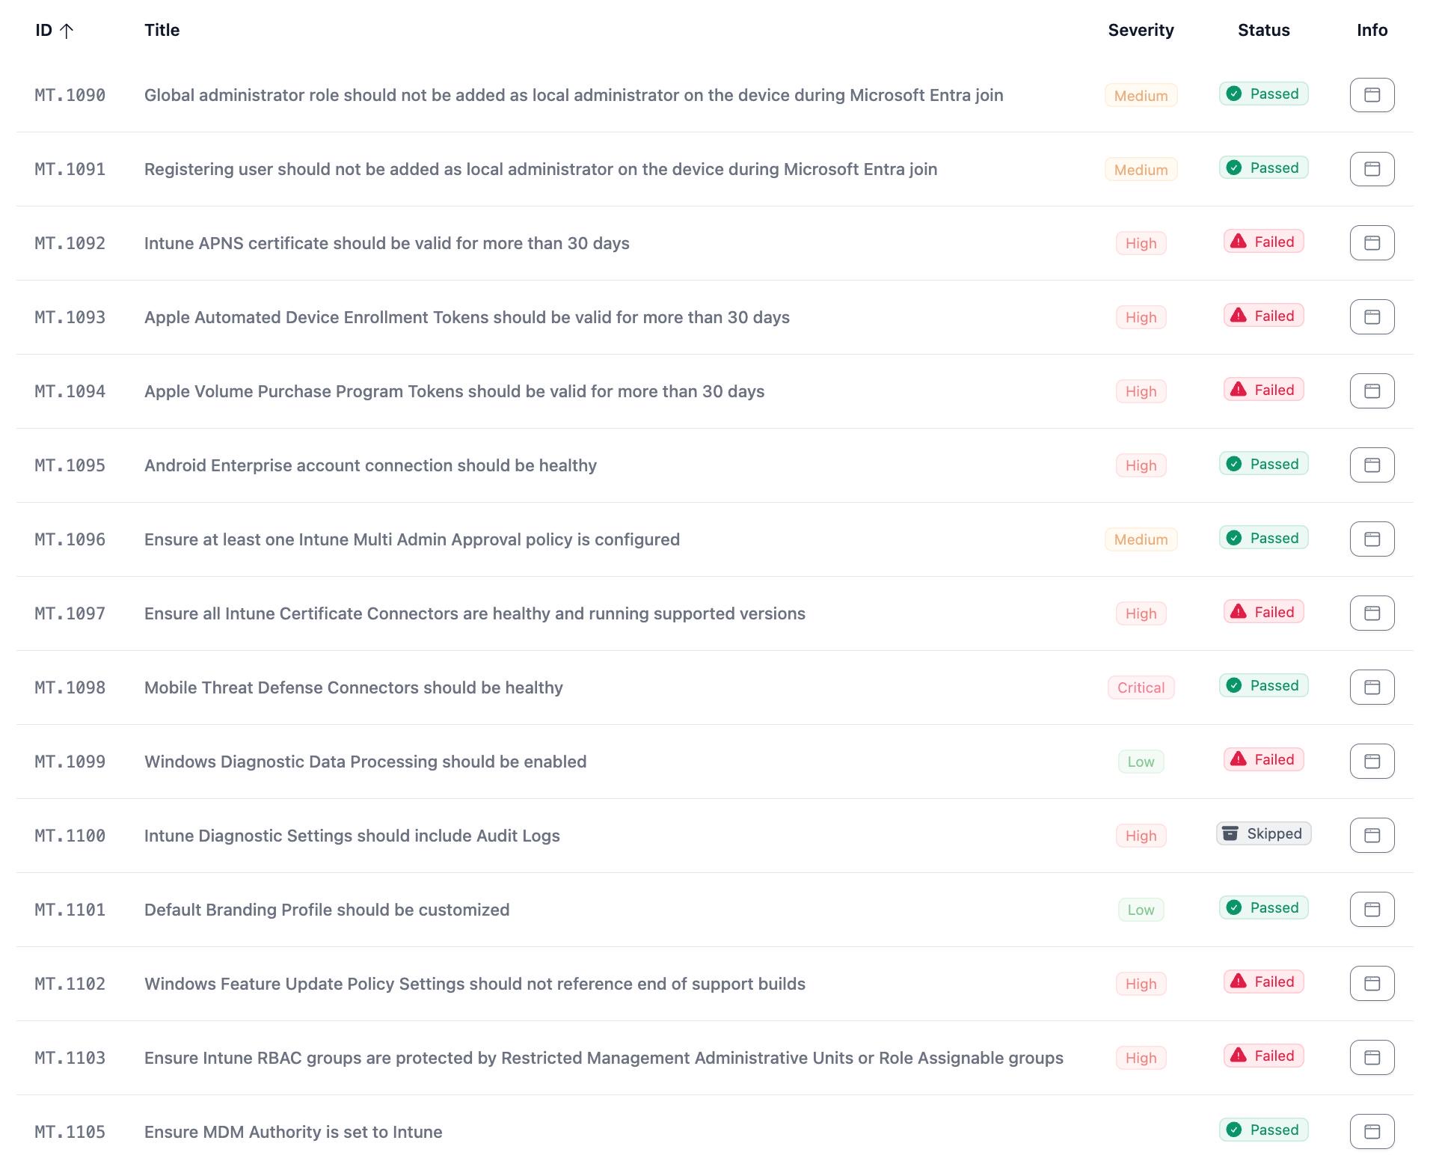Click info icon for MT.1100 Audit Logs row
The height and width of the screenshot is (1176, 1442).
click(x=1371, y=836)
